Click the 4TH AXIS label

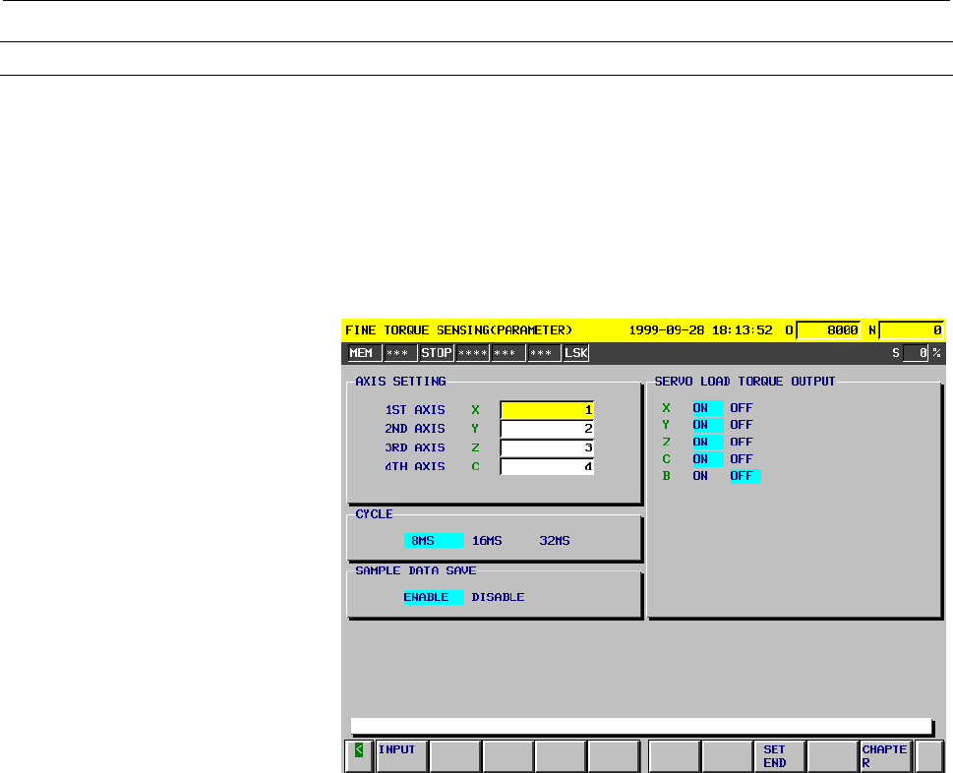[415, 467]
